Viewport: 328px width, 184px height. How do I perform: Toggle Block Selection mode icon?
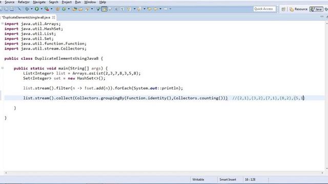pyautogui.click(x=116, y=9)
